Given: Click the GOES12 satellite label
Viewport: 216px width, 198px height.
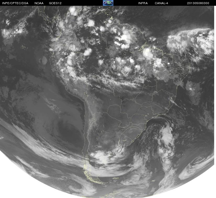Looking at the screenshot, I should (x=55, y=3).
